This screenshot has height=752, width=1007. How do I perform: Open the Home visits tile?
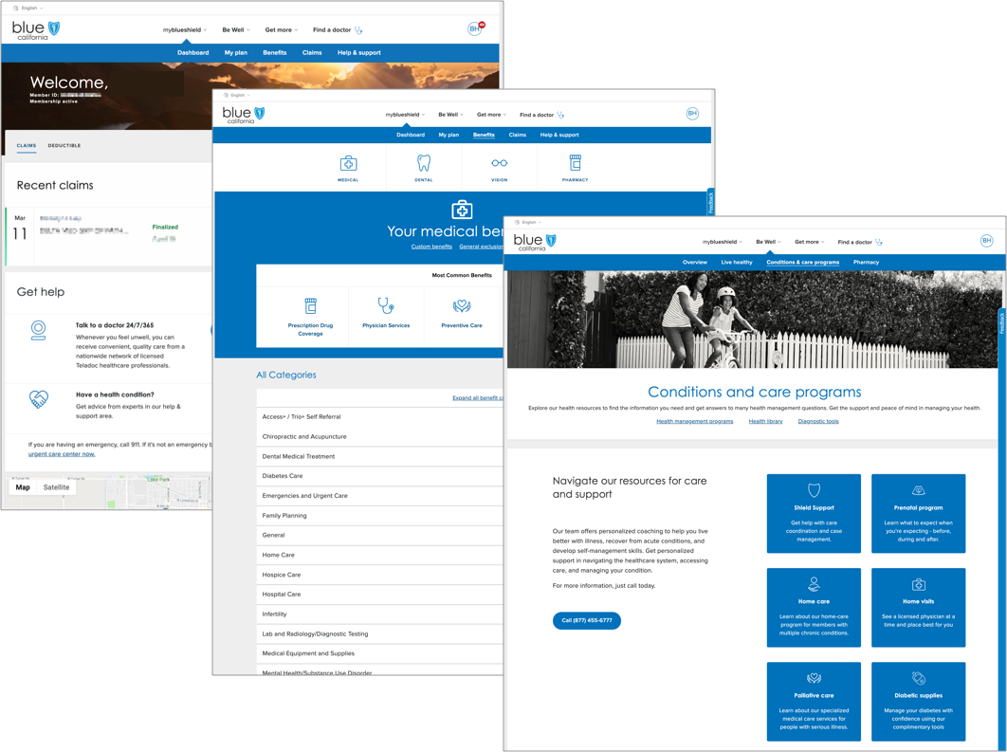click(x=919, y=608)
